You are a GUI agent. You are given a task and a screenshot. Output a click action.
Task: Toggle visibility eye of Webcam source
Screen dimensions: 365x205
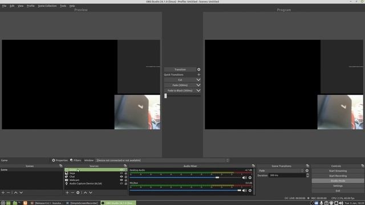click(x=121, y=180)
